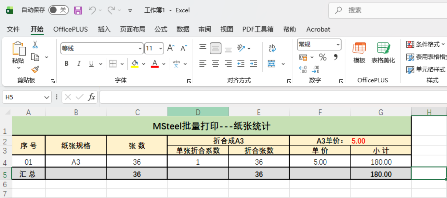Click the Percent Style icon

(x=322, y=57)
